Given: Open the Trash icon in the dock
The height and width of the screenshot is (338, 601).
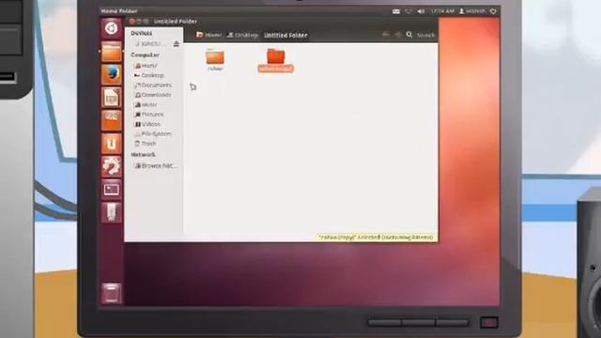Looking at the screenshot, I should (x=112, y=294).
